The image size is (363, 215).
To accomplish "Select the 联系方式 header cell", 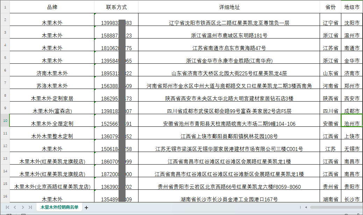I will click(116, 7).
